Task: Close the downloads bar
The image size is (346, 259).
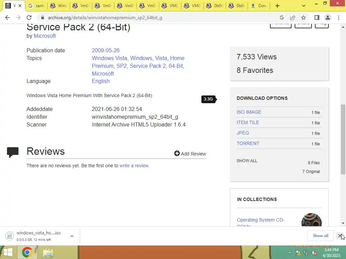Action: [340, 236]
